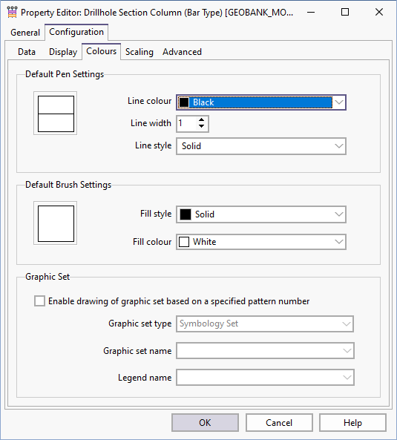Screen dimensions: 397x440
Task: Go to the Scaling tab
Action: [x=140, y=52]
